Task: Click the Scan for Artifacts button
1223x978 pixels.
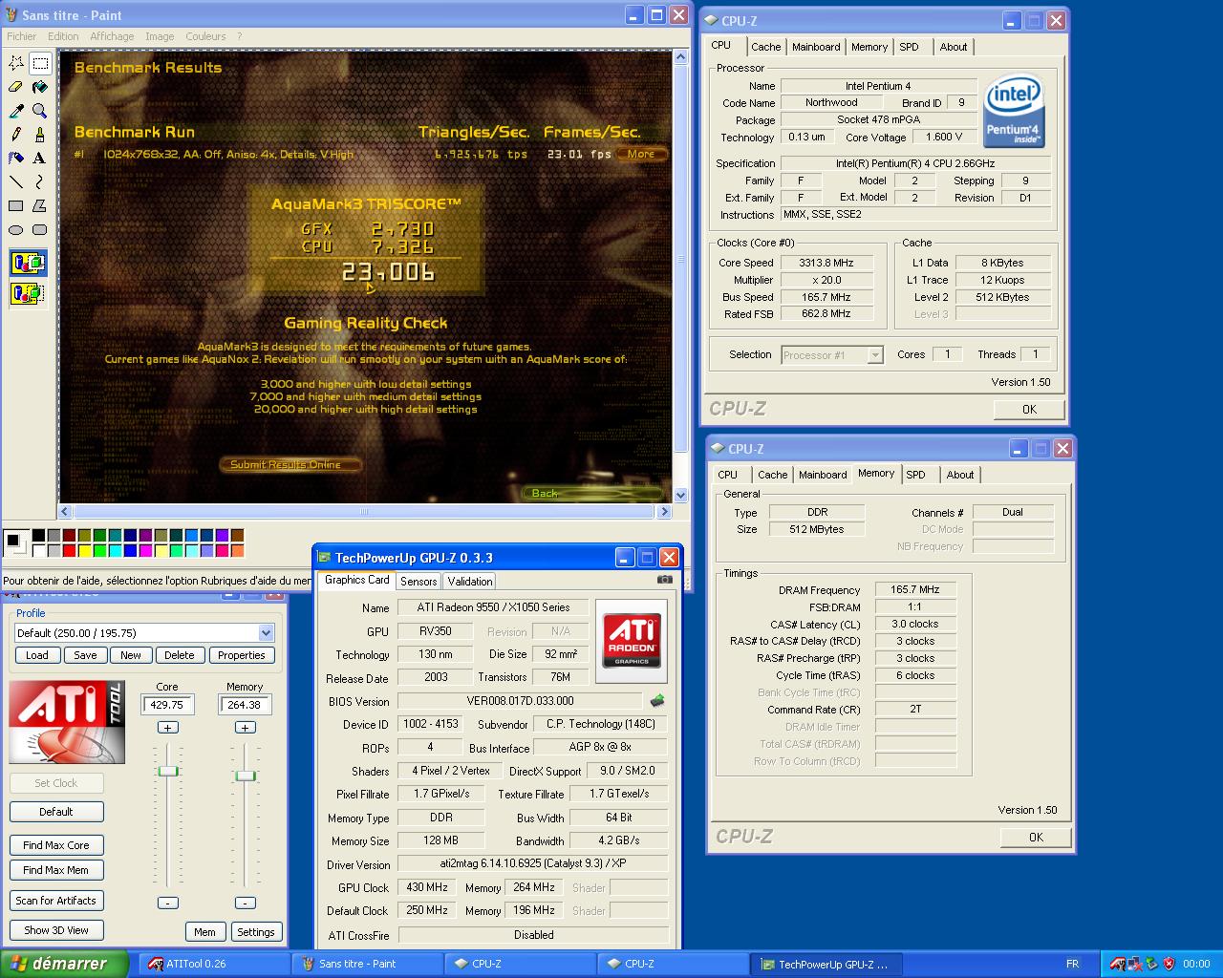Action: (56, 901)
